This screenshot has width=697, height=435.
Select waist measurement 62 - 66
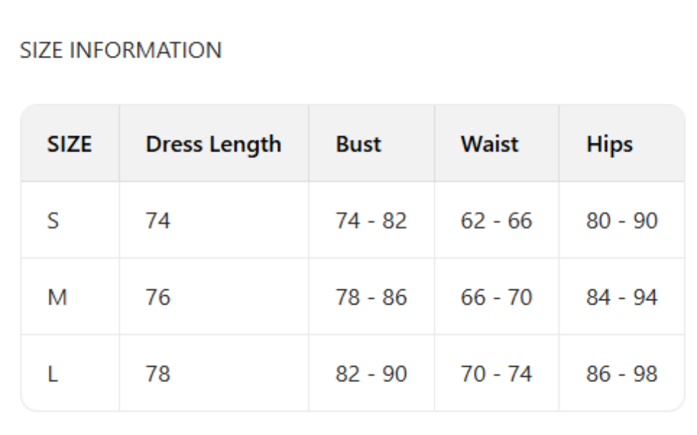point(496,220)
